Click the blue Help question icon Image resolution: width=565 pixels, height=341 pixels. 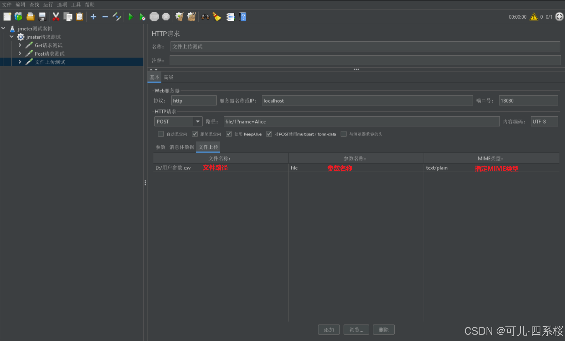coord(243,17)
